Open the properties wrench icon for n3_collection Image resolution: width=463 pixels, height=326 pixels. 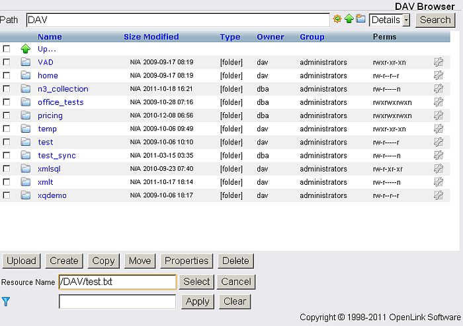click(x=439, y=88)
